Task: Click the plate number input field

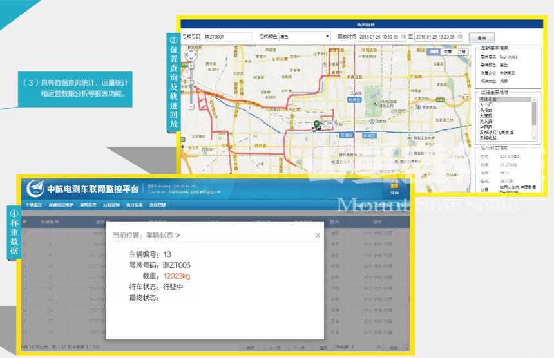Action: coord(227,37)
